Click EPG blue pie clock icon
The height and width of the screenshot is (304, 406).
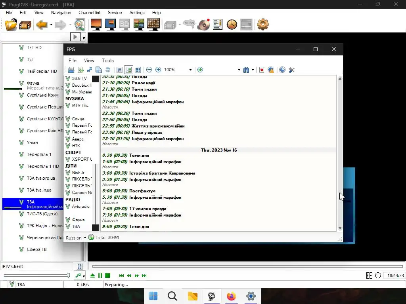click(282, 70)
